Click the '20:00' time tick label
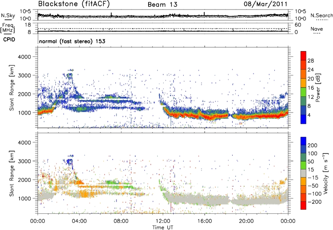333x230 pixels. (x=246, y=221)
